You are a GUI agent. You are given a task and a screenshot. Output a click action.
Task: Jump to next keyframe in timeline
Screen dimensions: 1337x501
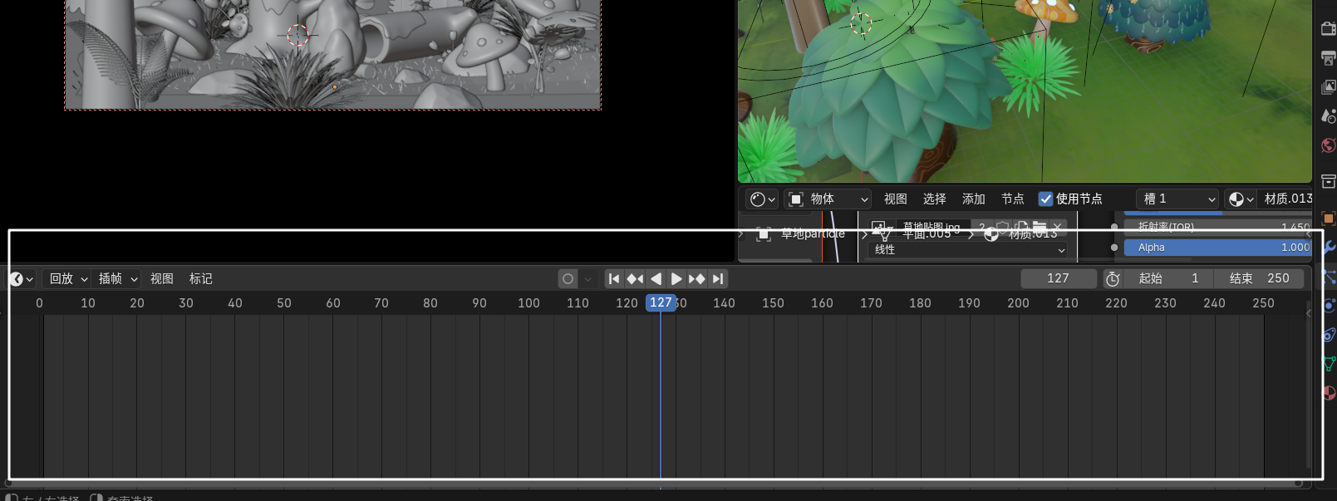[x=697, y=279]
